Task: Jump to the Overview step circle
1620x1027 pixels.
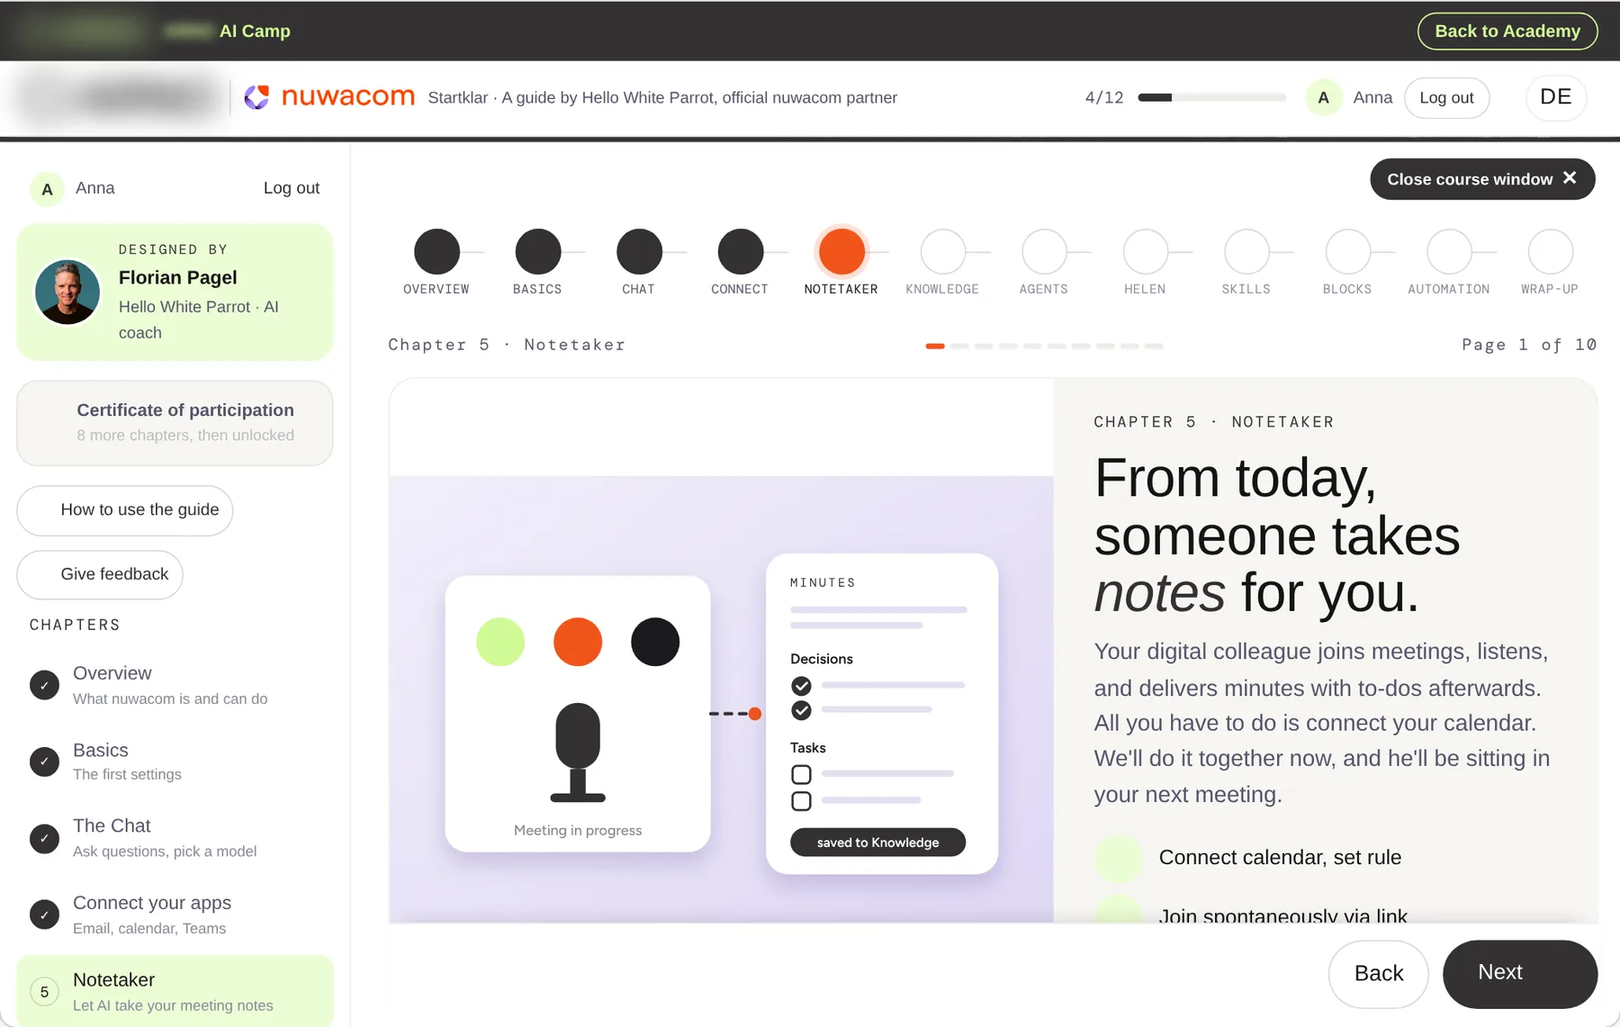Action: (436, 251)
